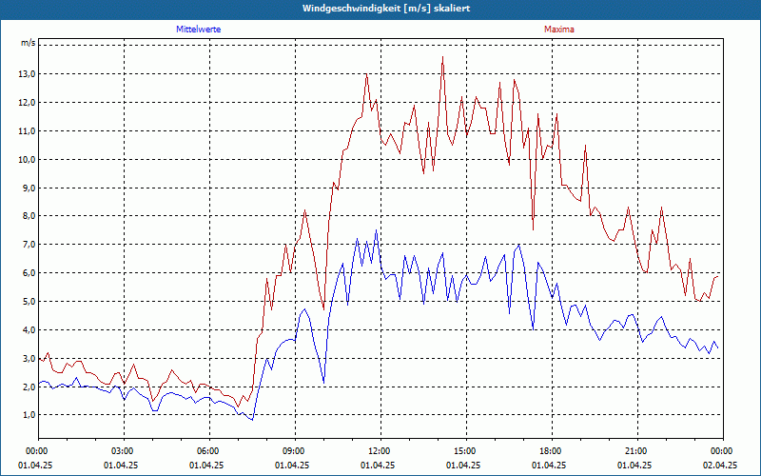Click the '12,0' y-axis value
The height and width of the screenshot is (476, 761).
point(28,103)
